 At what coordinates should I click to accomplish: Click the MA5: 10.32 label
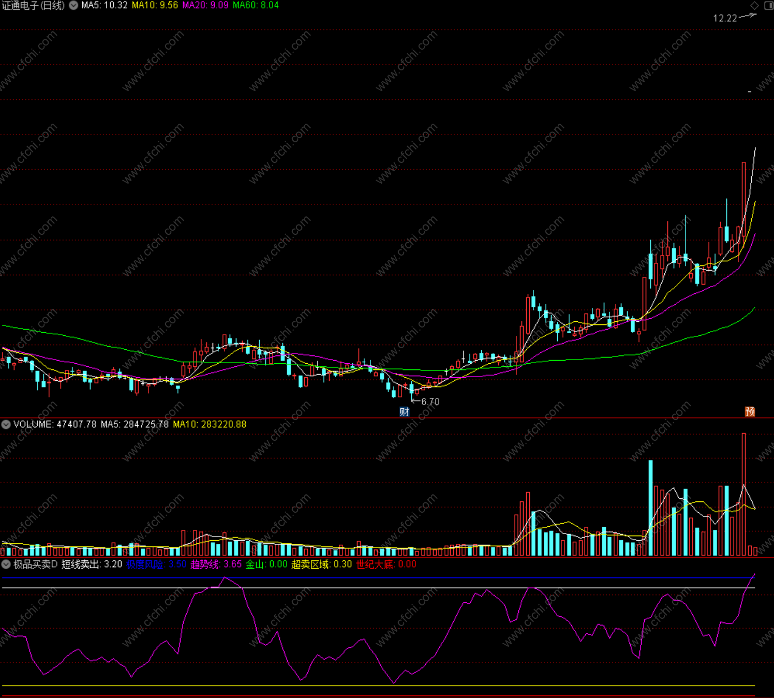click(105, 5)
